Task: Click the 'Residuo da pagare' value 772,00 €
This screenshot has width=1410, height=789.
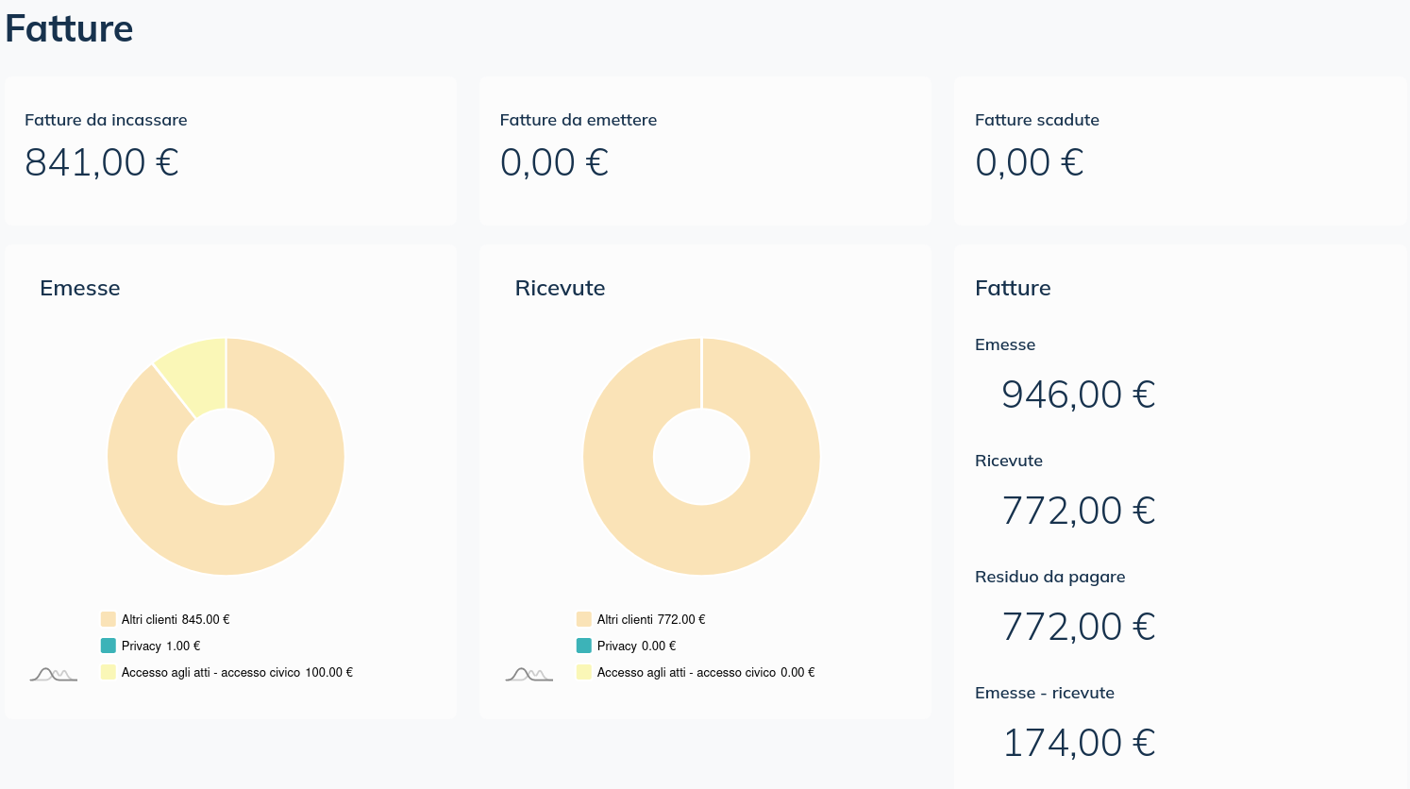Action: tap(1078, 626)
